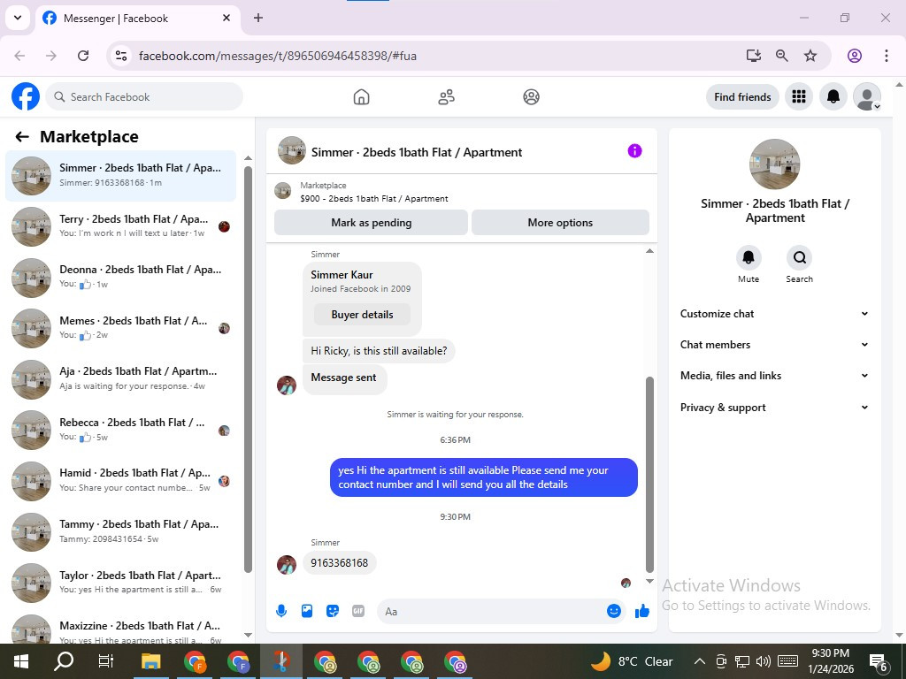Open the Memes conversation
This screenshot has width=906, height=679.
coord(120,328)
